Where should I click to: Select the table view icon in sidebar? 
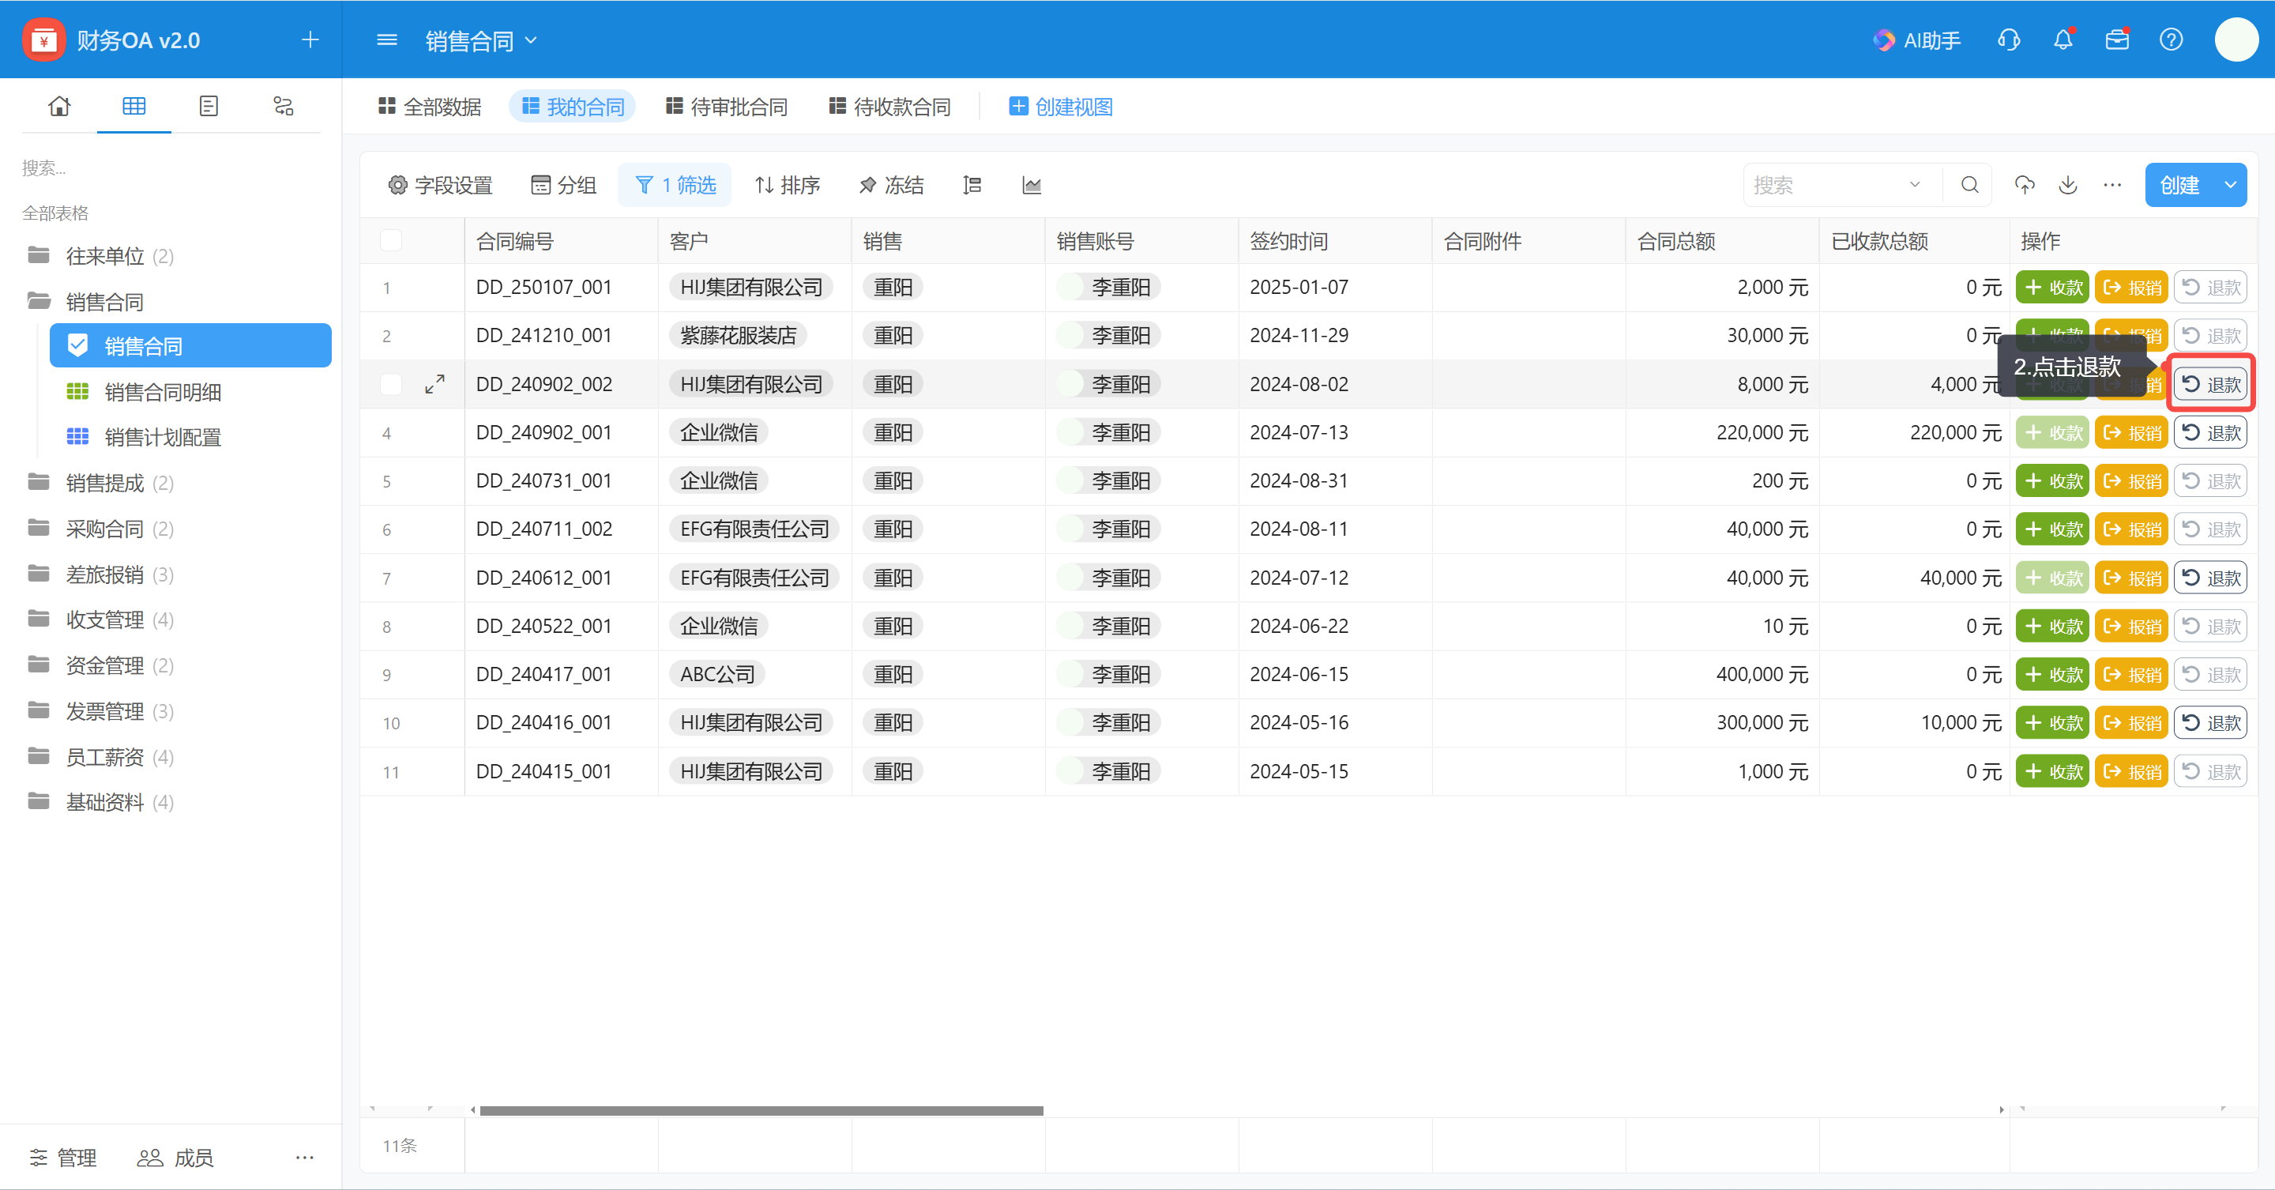tap(134, 106)
